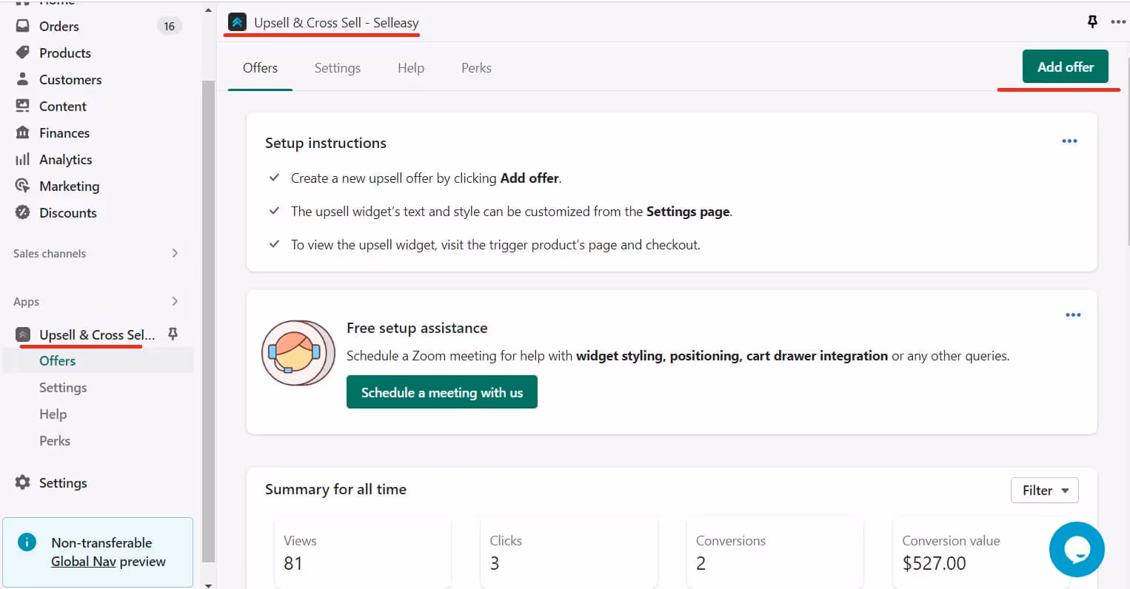Click the Marketing target icon
This screenshot has height=589, width=1130.
[x=23, y=186]
